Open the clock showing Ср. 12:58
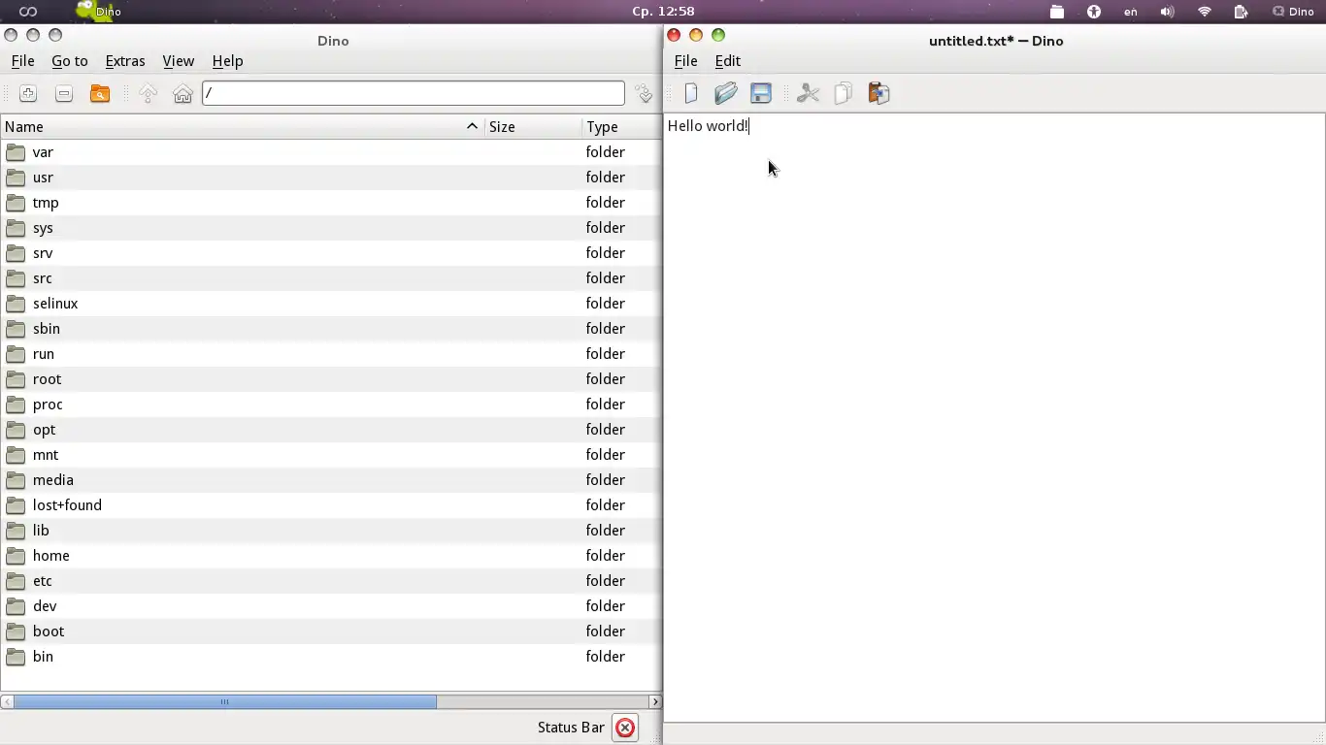 [x=663, y=12]
